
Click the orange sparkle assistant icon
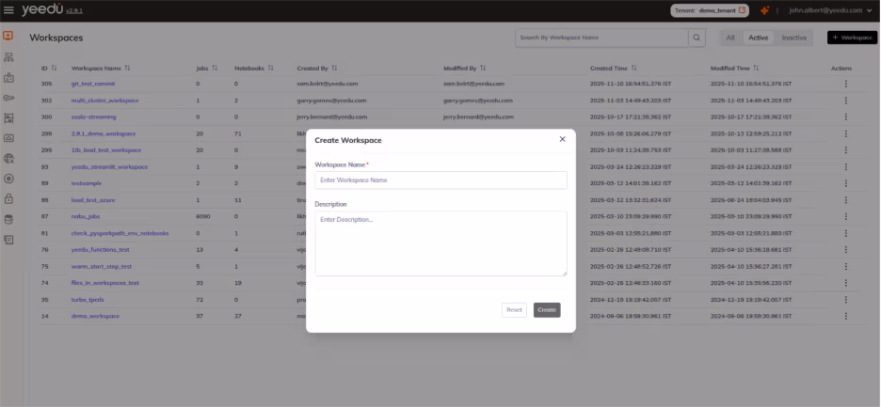tap(764, 10)
